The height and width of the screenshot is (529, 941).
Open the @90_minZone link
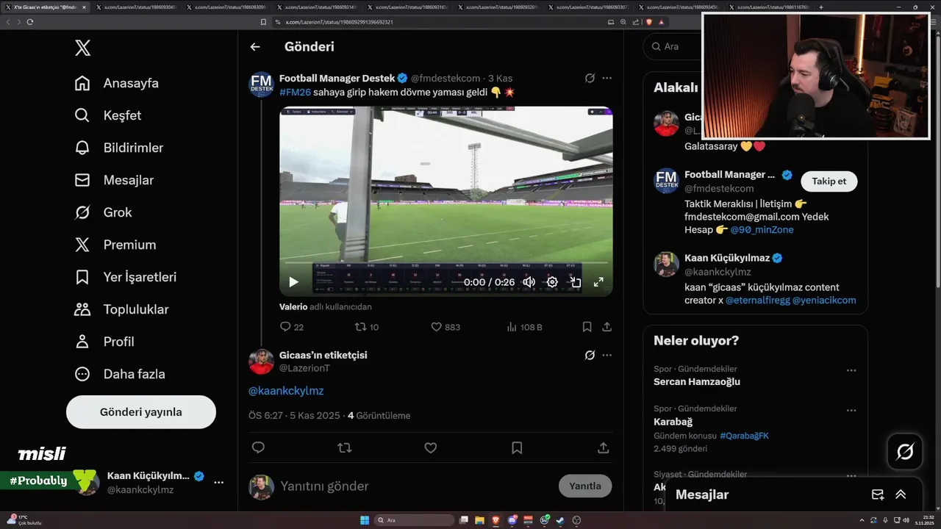point(762,230)
